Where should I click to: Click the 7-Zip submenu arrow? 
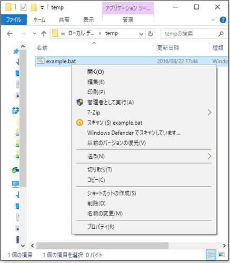point(209,113)
